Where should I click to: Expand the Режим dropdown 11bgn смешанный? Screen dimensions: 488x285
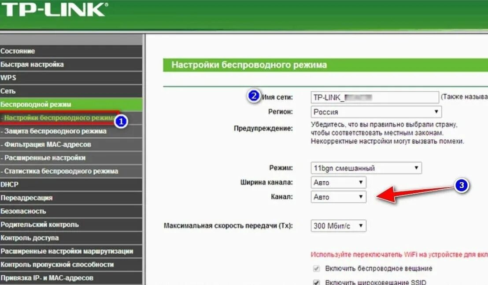pos(366,168)
